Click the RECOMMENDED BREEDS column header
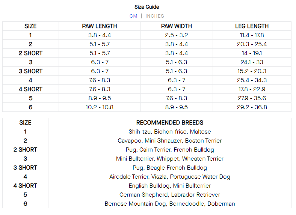 (x=170, y=123)
